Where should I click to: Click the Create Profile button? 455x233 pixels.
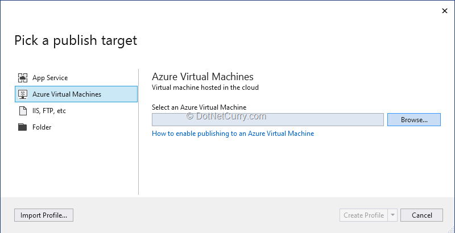(363, 215)
